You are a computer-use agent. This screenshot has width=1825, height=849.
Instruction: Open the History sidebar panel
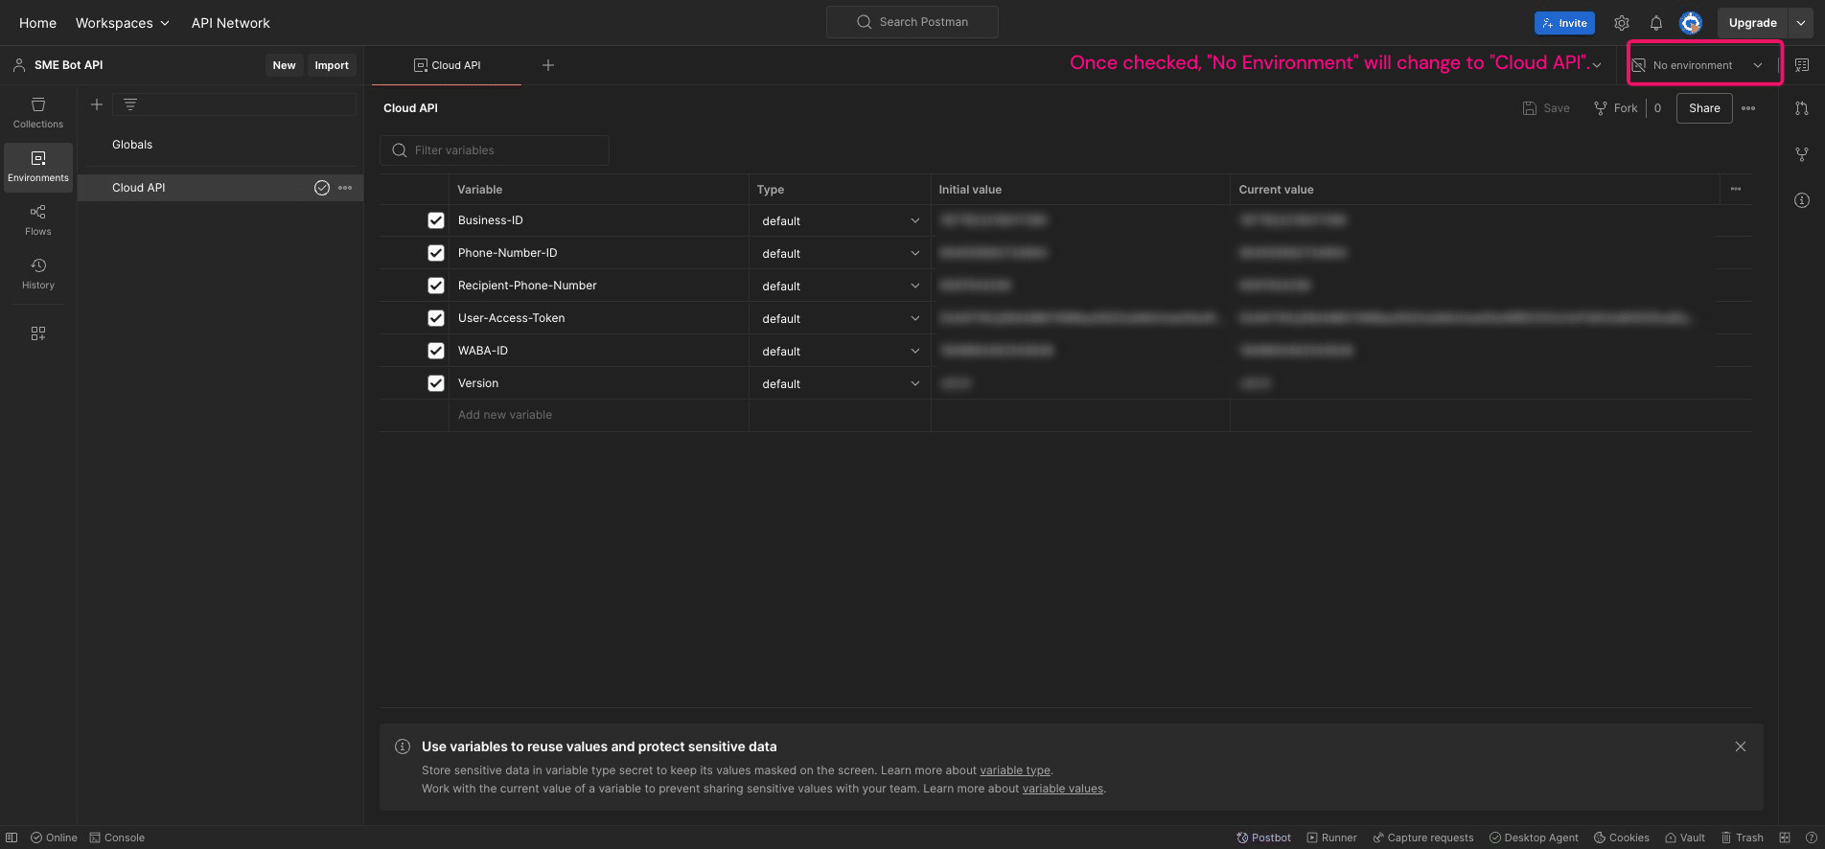(38, 274)
